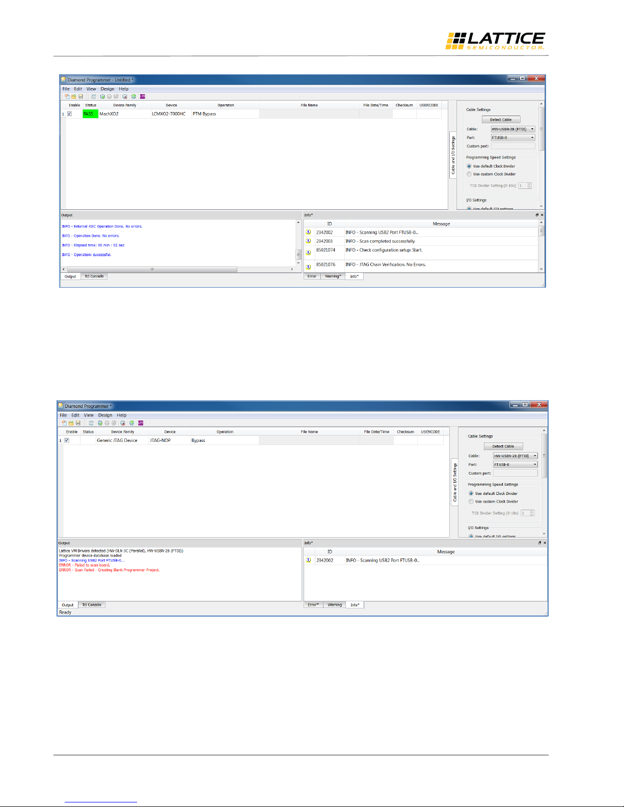This screenshot has height=807, width=624.
Task: Click Device Properties icon in lower window toolbar
Action: click(x=114, y=423)
